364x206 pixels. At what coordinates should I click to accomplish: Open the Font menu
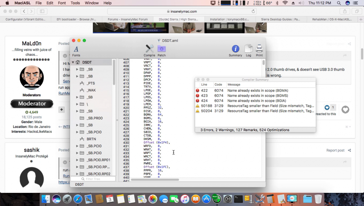(x=62, y=3)
